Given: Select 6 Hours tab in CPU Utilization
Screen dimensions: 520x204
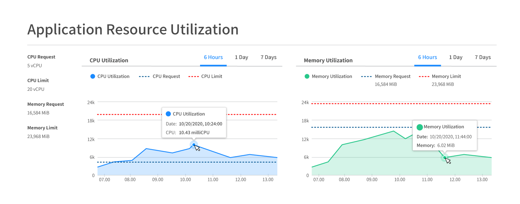Looking at the screenshot, I should click(213, 57).
